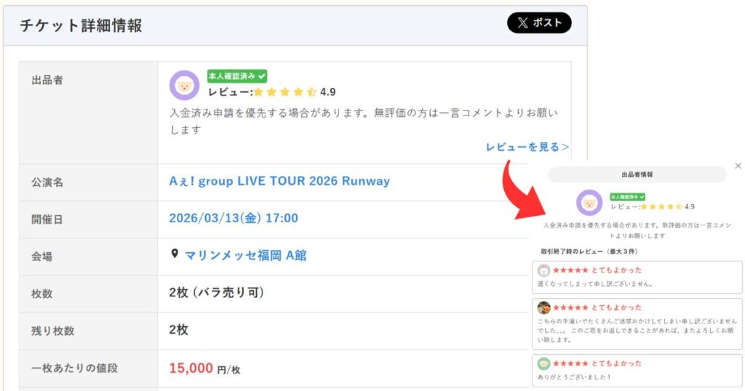Click the map pin icon beside the venue
The width and height of the screenshot is (745, 391).
click(x=175, y=254)
